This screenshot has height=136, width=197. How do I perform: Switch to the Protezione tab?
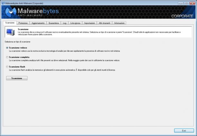point(23,23)
